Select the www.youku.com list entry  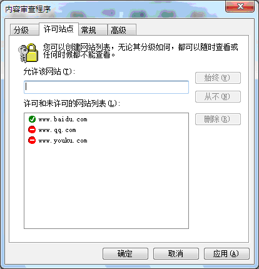(x=63, y=141)
